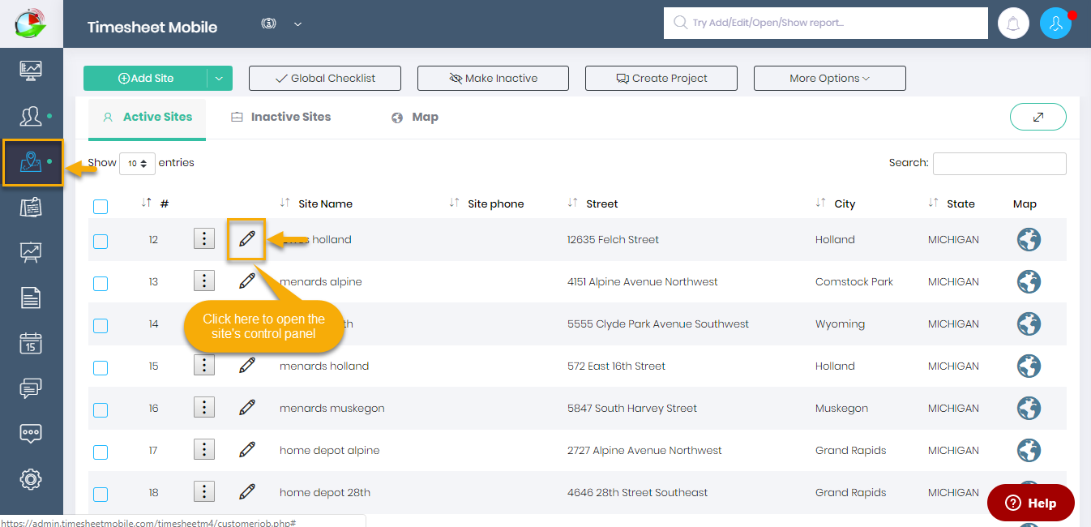Check the checkbox for home depot 28th row
Viewport: 1091px width, 527px height.
tap(101, 494)
